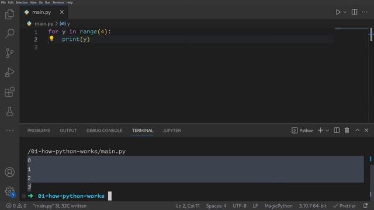Click Ln 2, Col 11 cursor position
The height and width of the screenshot is (210, 374).
[x=188, y=206]
